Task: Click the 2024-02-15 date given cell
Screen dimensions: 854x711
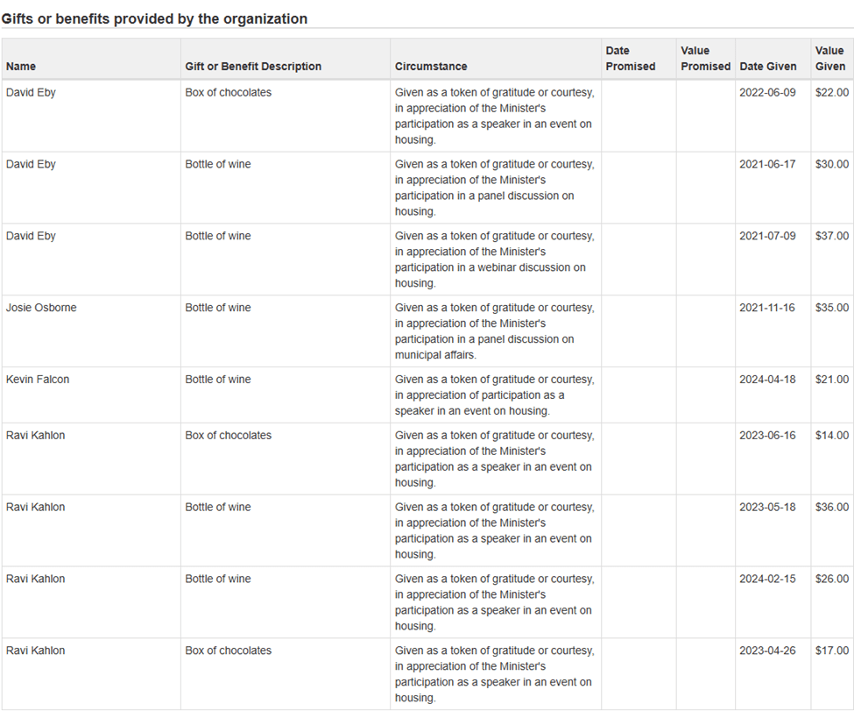Action: click(768, 579)
